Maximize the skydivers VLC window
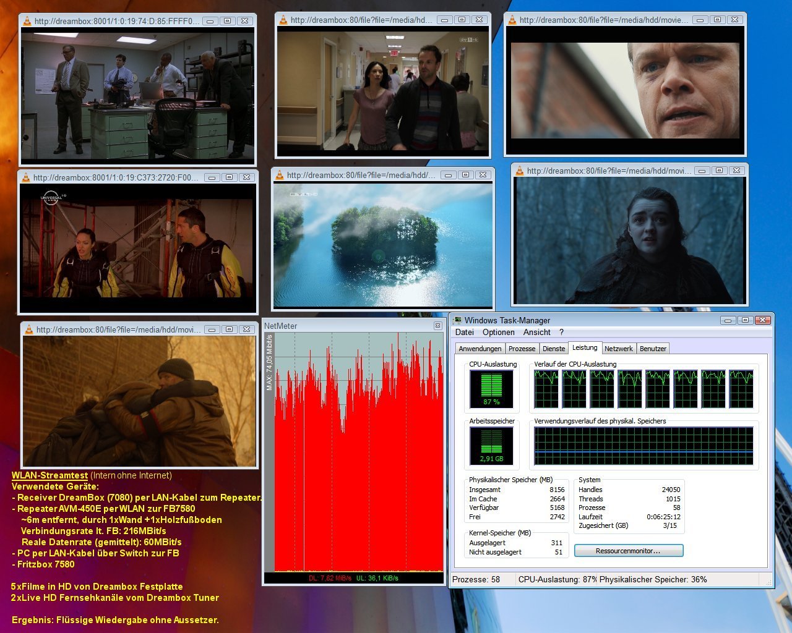 (x=229, y=177)
